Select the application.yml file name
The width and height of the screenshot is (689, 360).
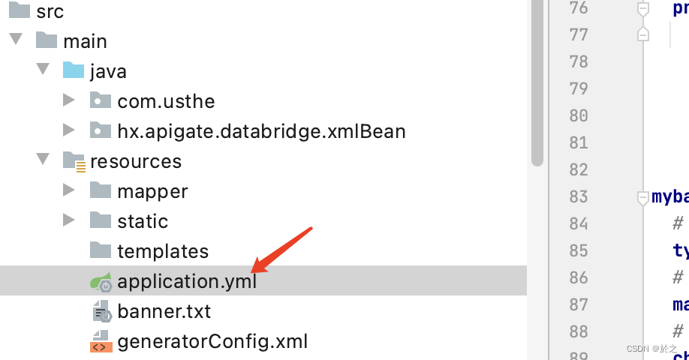[x=187, y=281]
